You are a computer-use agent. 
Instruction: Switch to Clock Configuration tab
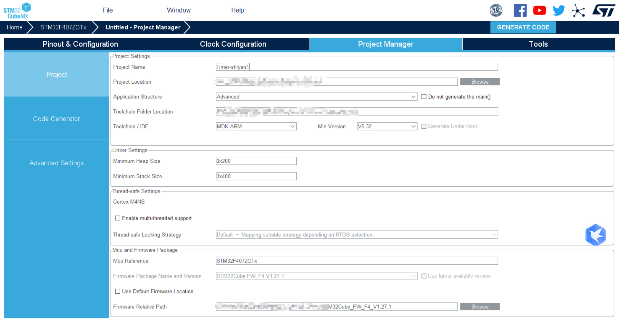click(233, 44)
